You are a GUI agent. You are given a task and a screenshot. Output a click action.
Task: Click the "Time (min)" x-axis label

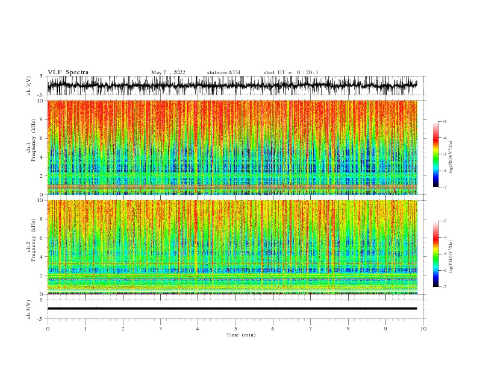pyautogui.click(x=241, y=335)
